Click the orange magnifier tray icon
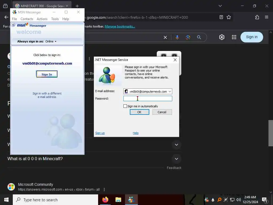The image size is (273, 205). [219, 200]
